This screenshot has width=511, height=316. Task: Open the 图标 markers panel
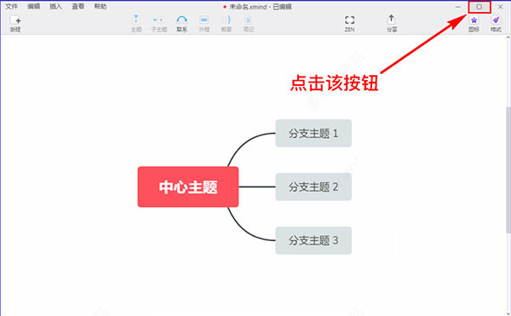tap(474, 24)
